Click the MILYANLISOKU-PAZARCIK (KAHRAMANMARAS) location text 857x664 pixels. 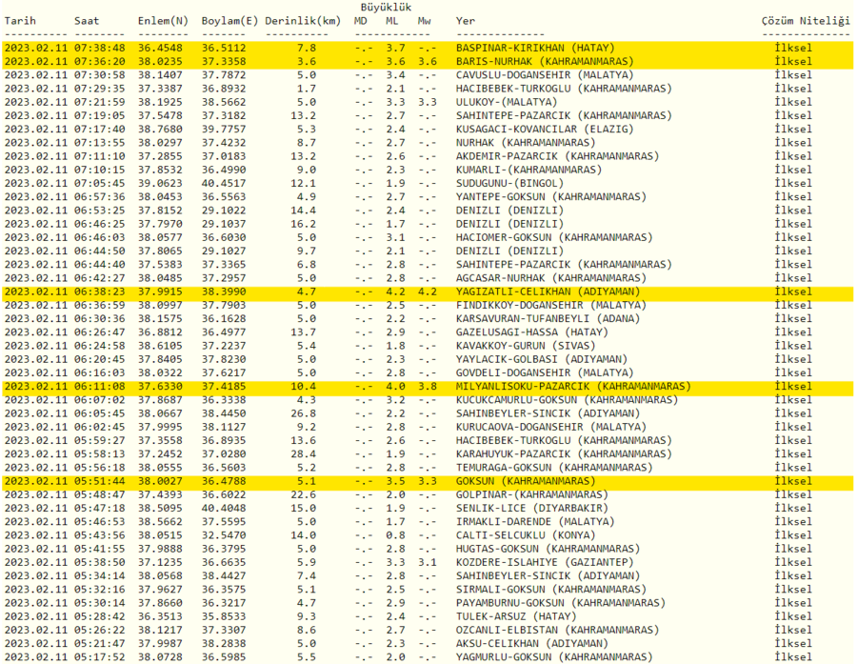tap(571, 387)
